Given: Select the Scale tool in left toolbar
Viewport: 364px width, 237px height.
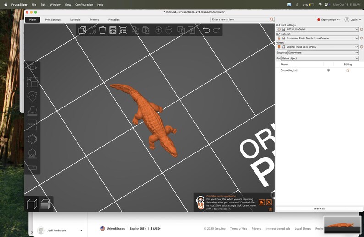Looking at the screenshot, I should tap(32, 82).
